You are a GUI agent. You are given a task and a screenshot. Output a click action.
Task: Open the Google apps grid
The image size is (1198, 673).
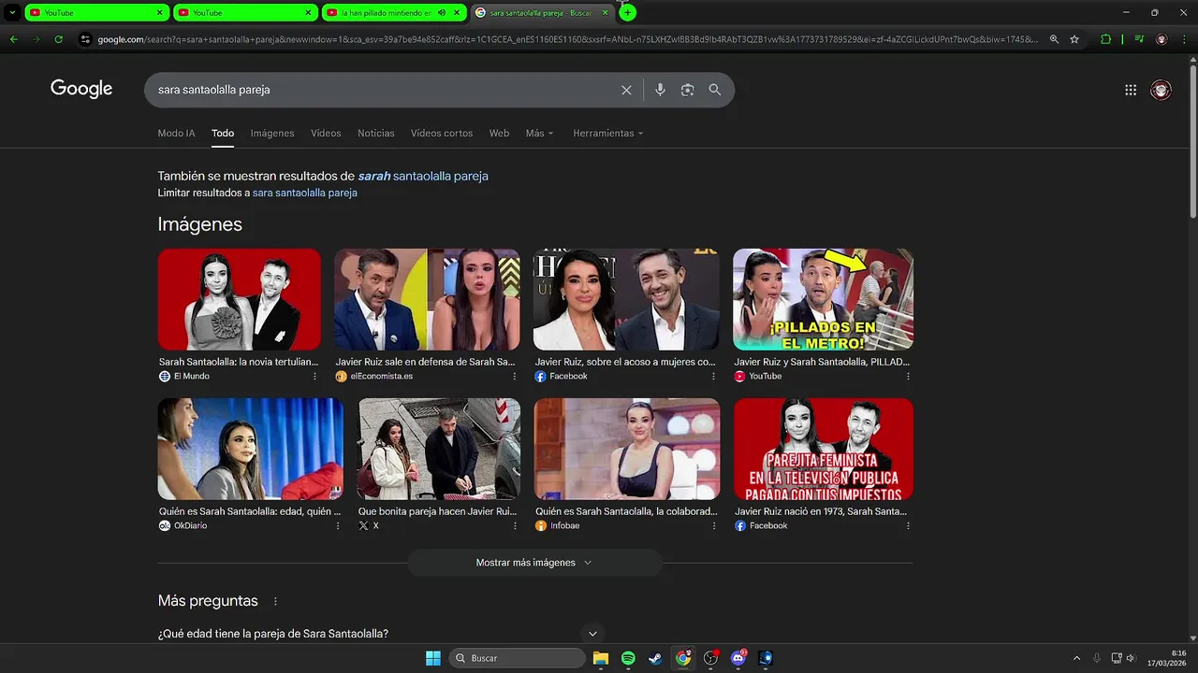(x=1131, y=90)
